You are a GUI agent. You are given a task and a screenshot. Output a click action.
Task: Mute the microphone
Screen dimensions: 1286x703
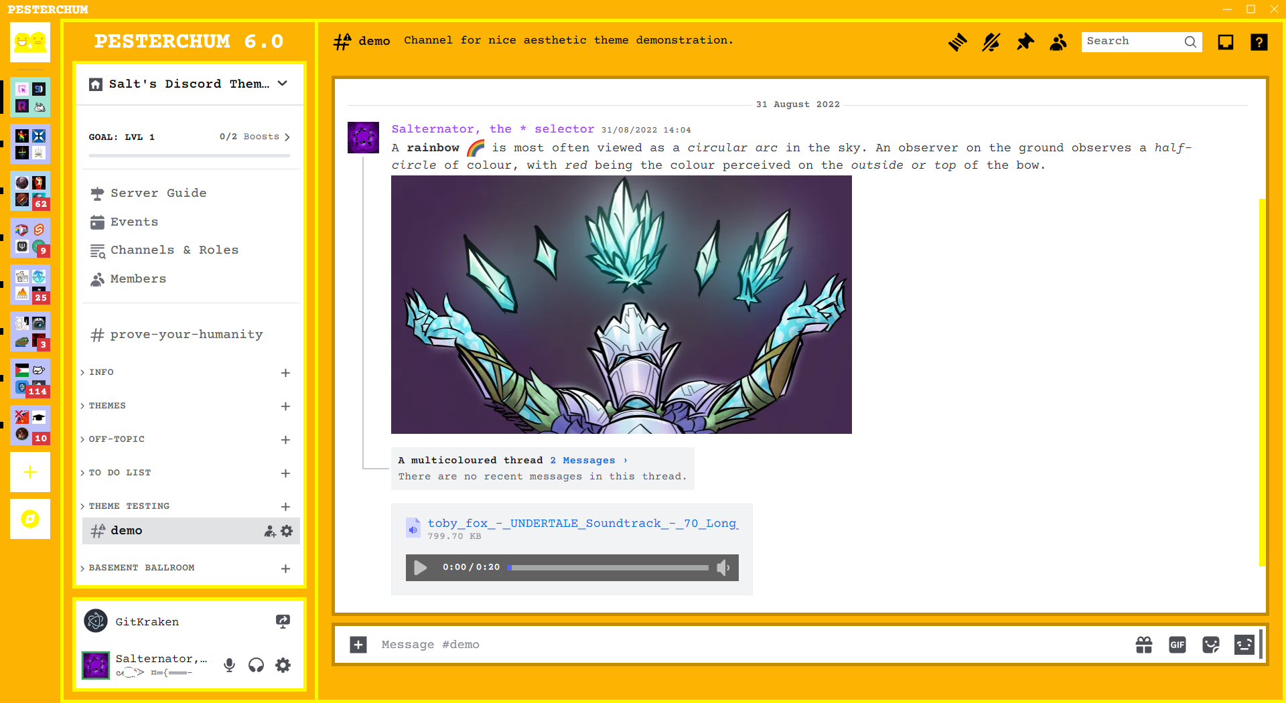pyautogui.click(x=229, y=665)
